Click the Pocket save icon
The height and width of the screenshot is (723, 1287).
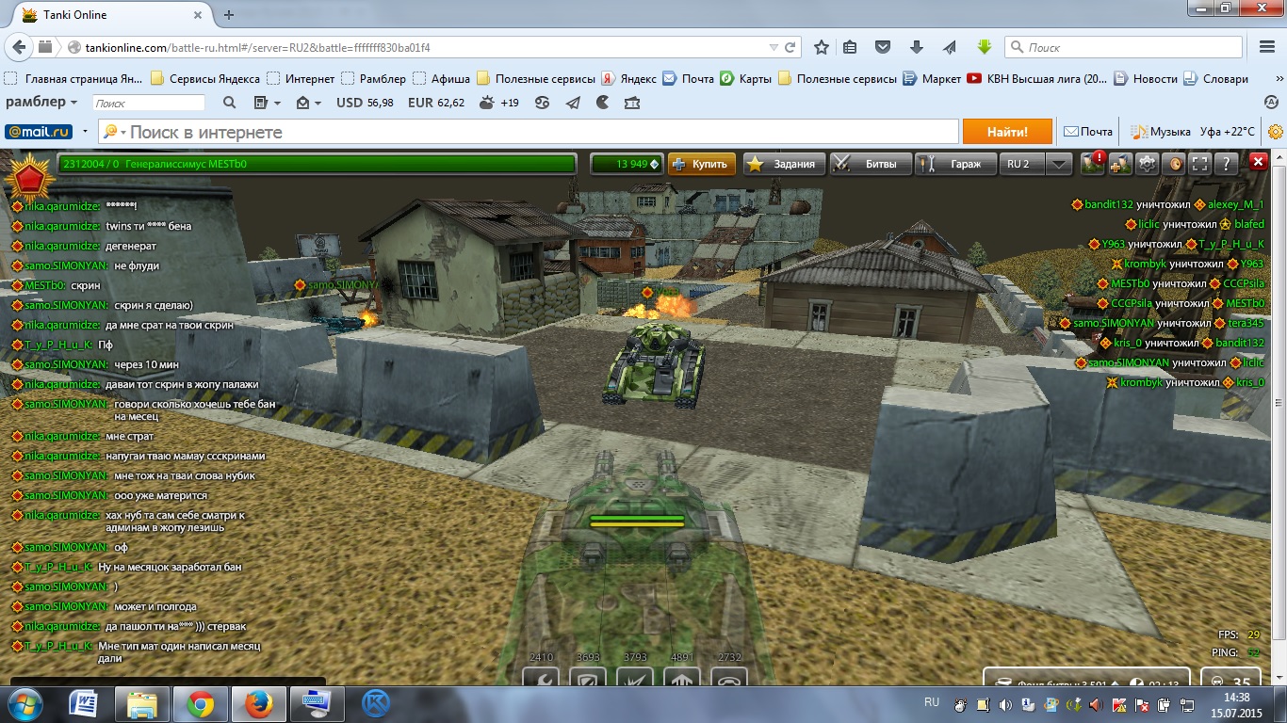point(883,47)
